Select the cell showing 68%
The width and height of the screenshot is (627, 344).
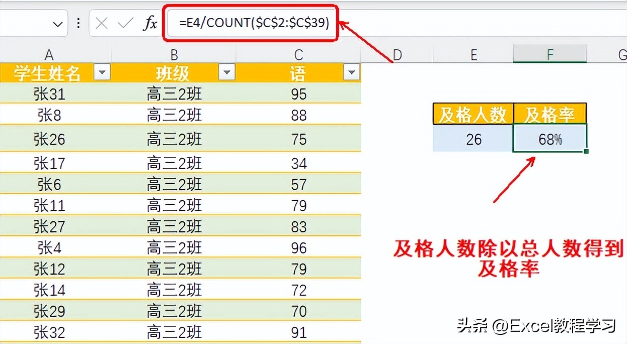550,138
